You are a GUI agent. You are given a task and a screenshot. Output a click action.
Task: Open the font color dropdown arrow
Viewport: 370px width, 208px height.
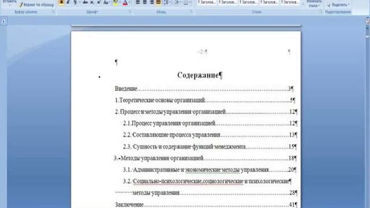tap(129, 2)
